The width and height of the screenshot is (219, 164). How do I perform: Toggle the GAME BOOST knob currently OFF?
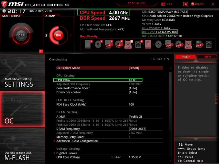[x=21, y=35]
